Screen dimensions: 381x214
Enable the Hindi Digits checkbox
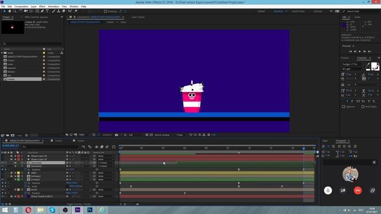pyautogui.click(x=363, y=107)
